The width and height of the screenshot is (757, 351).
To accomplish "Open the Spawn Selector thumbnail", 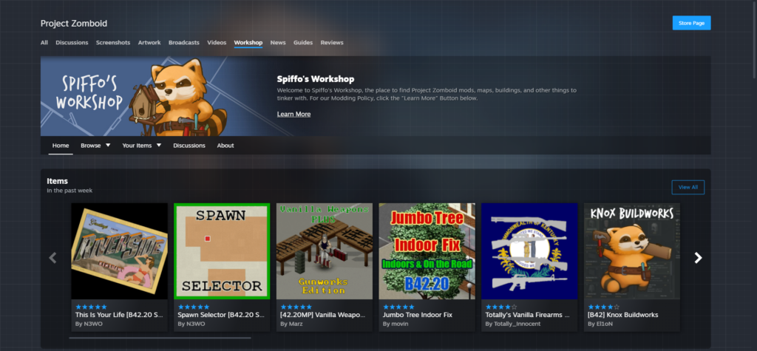I will pos(222,251).
